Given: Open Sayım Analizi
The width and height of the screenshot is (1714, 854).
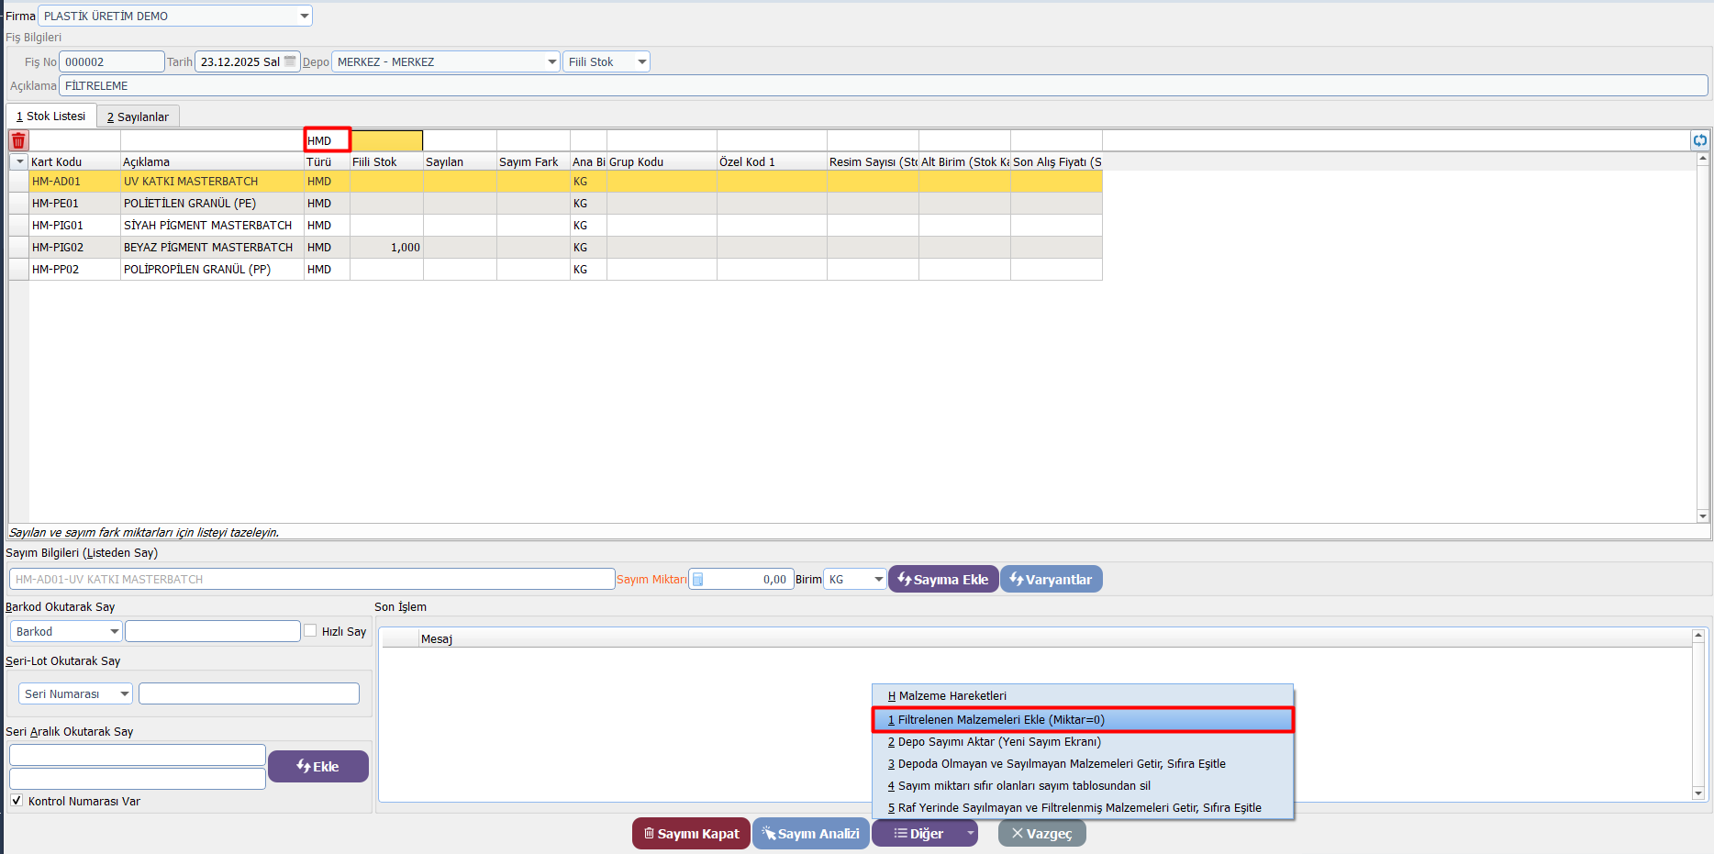Looking at the screenshot, I should 810,834.
